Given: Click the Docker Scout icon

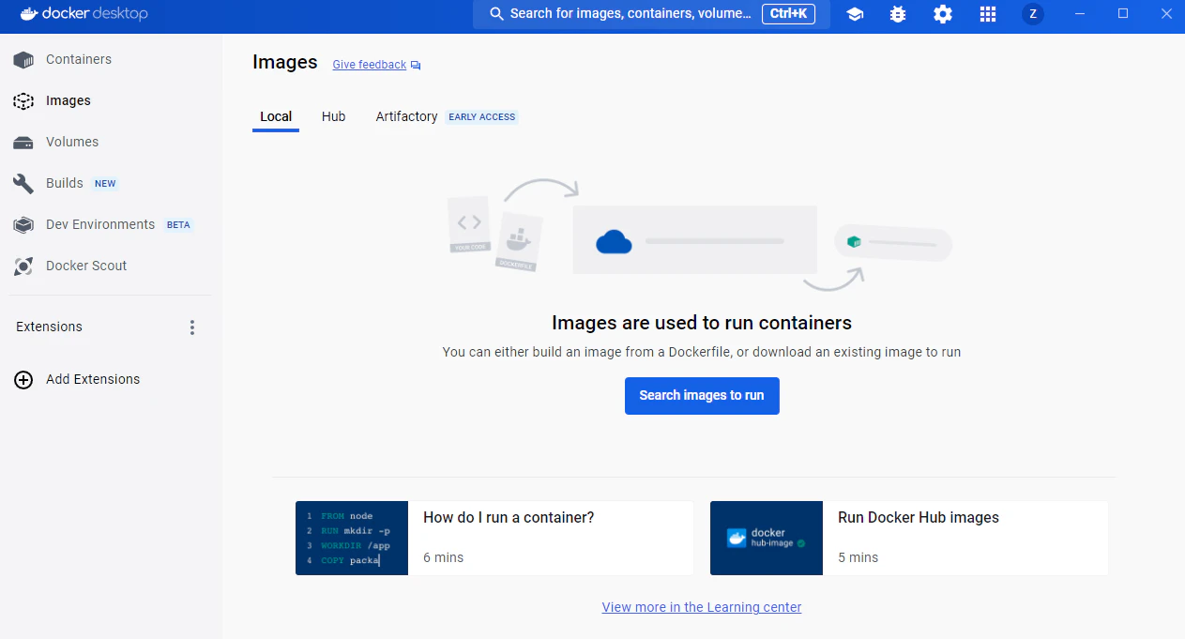Looking at the screenshot, I should (x=23, y=266).
